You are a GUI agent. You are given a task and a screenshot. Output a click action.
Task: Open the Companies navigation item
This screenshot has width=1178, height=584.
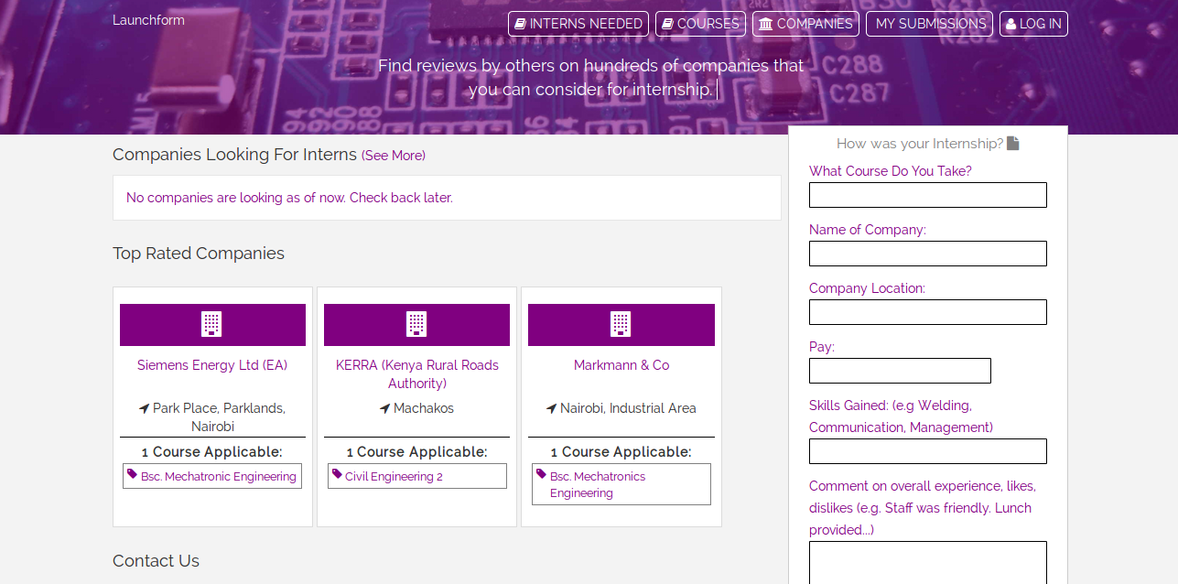805,24
